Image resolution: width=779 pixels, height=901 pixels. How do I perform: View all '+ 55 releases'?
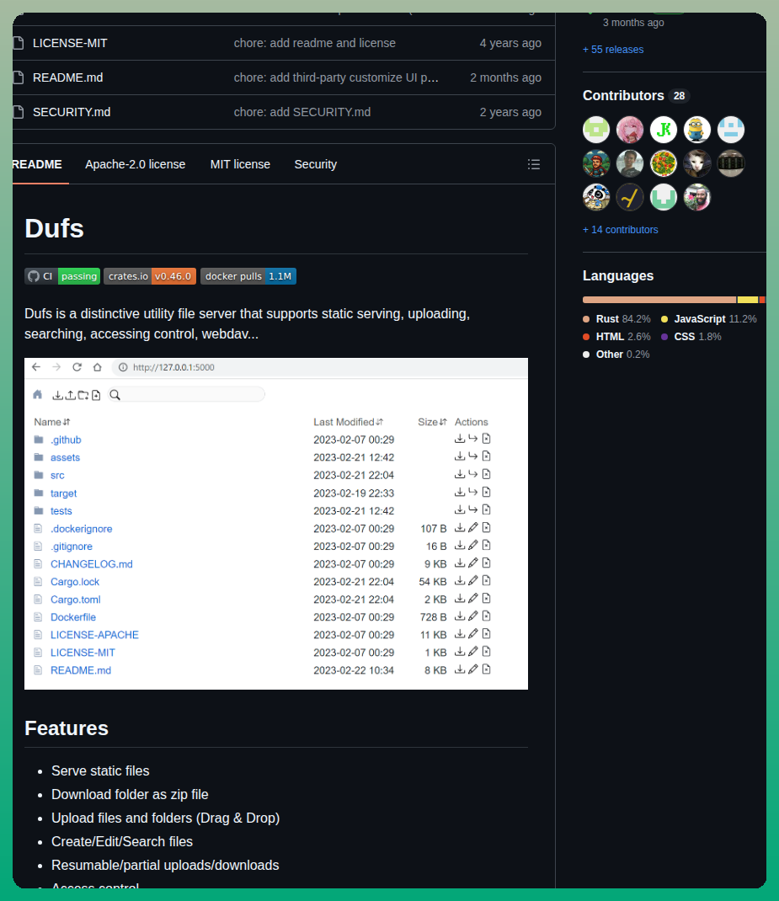coord(613,50)
